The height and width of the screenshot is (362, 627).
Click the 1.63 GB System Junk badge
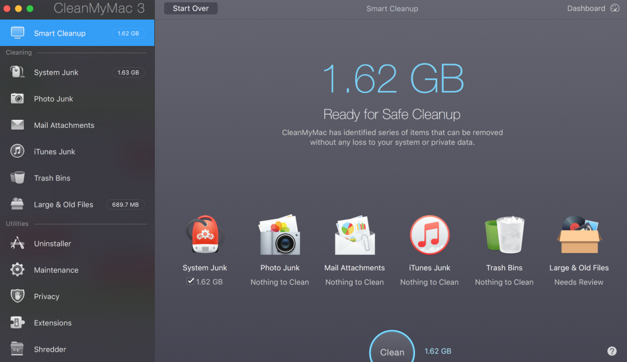[x=128, y=72]
